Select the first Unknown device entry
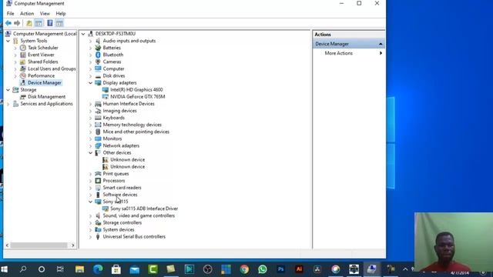Screen dimensions: 493x277 point(127,160)
